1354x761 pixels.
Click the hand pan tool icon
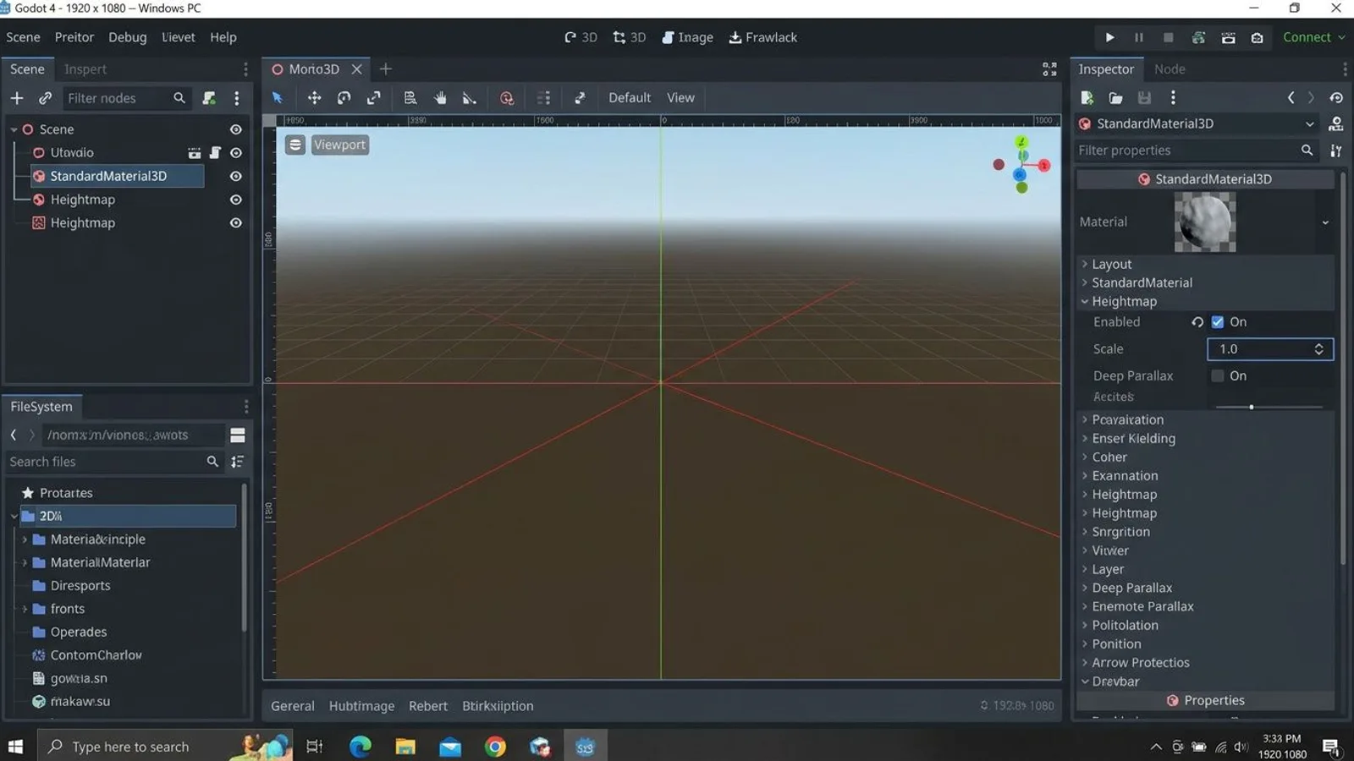tap(440, 98)
